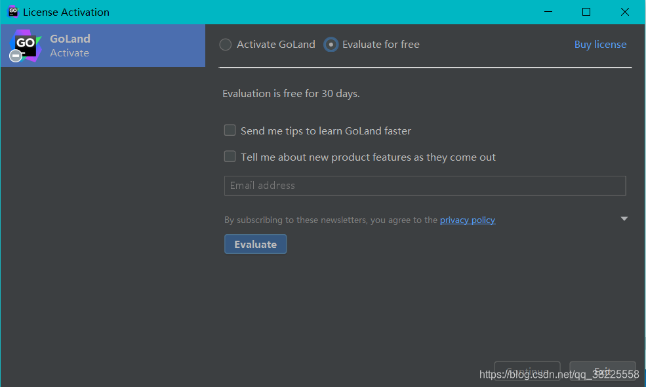Click the Evaluate button
The image size is (646, 387).
[255, 245]
